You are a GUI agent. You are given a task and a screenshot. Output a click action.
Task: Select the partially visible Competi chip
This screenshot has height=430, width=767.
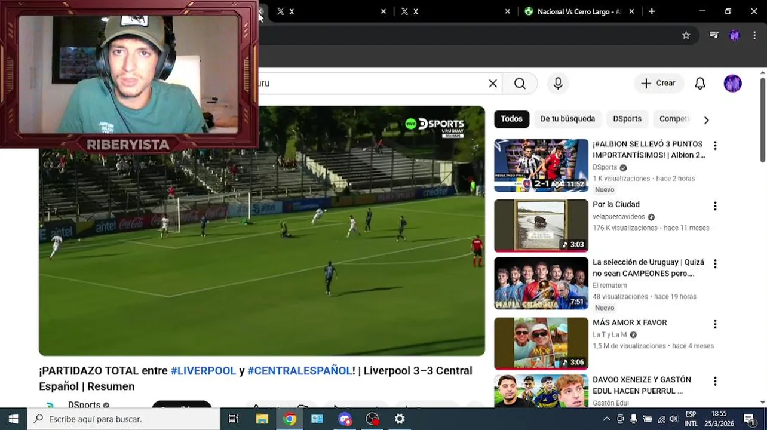[674, 119]
